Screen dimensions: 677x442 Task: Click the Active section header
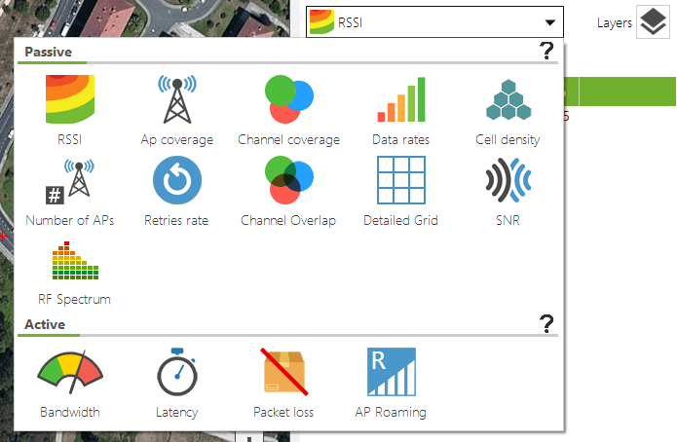click(45, 324)
